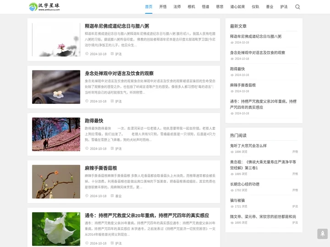Screen dimensions: 330x247
Task: Click the eye icon next to 1721 浏览
Action: [232, 207]
